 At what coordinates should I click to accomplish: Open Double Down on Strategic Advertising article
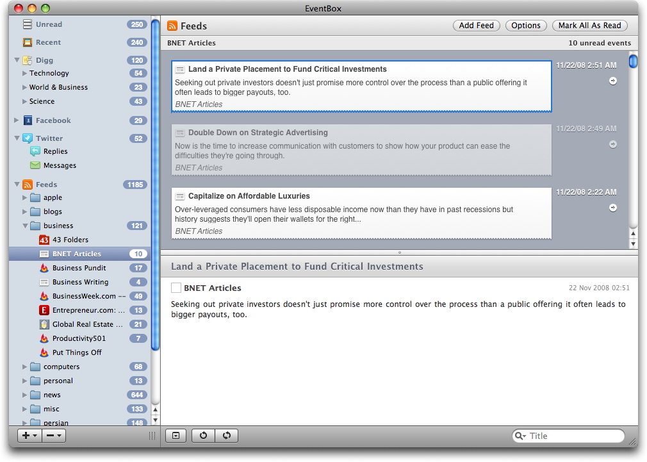pyautogui.click(x=361, y=150)
